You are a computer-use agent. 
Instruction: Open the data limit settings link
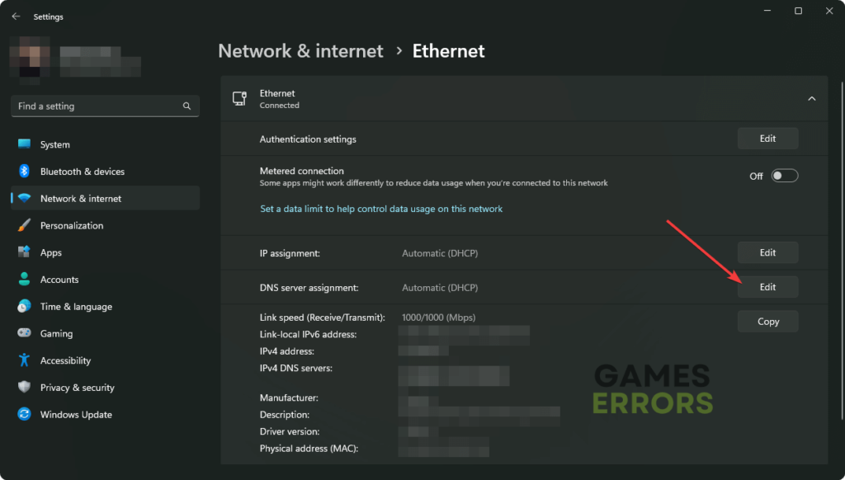pos(381,209)
